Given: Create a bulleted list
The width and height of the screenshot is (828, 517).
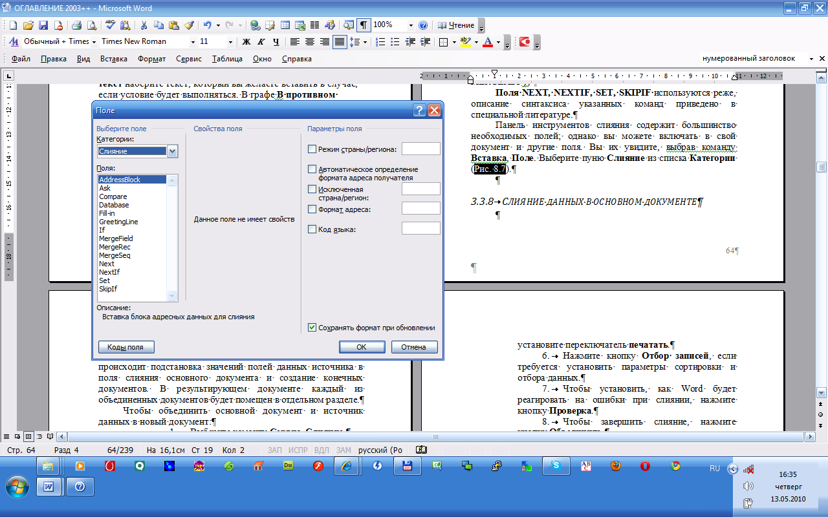Looking at the screenshot, I should tap(395, 41).
